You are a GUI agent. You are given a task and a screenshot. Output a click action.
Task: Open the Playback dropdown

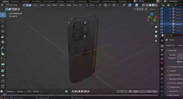[x=11, y=91]
